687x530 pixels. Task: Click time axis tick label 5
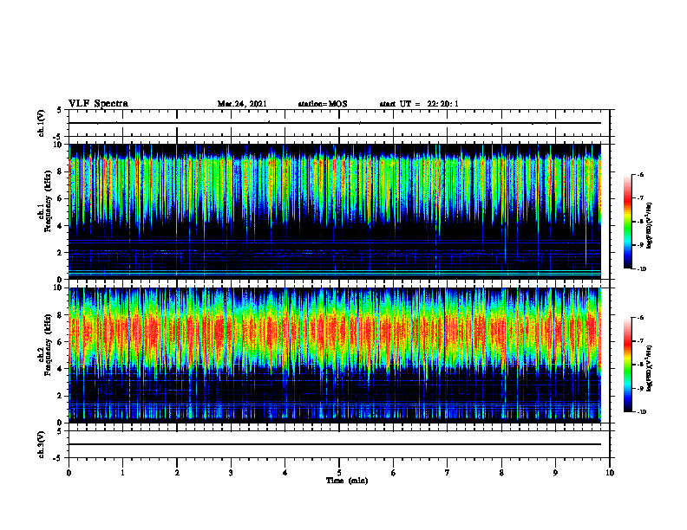point(339,473)
